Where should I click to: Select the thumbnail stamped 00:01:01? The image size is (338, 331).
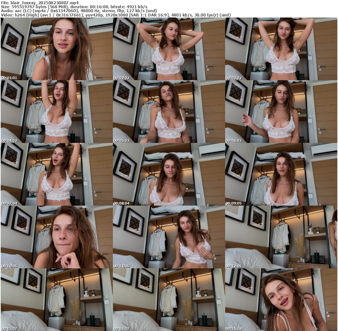click(57, 49)
